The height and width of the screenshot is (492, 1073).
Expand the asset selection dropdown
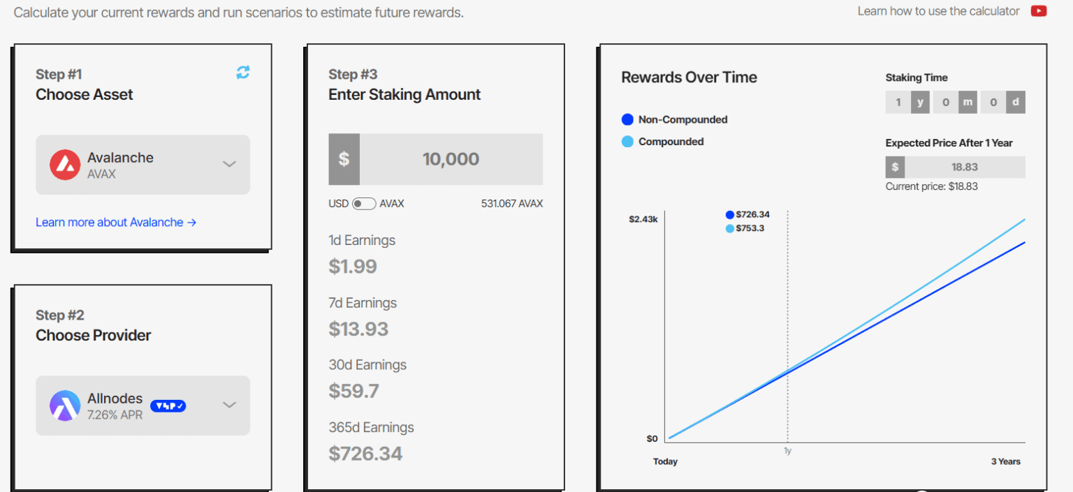[x=229, y=163]
